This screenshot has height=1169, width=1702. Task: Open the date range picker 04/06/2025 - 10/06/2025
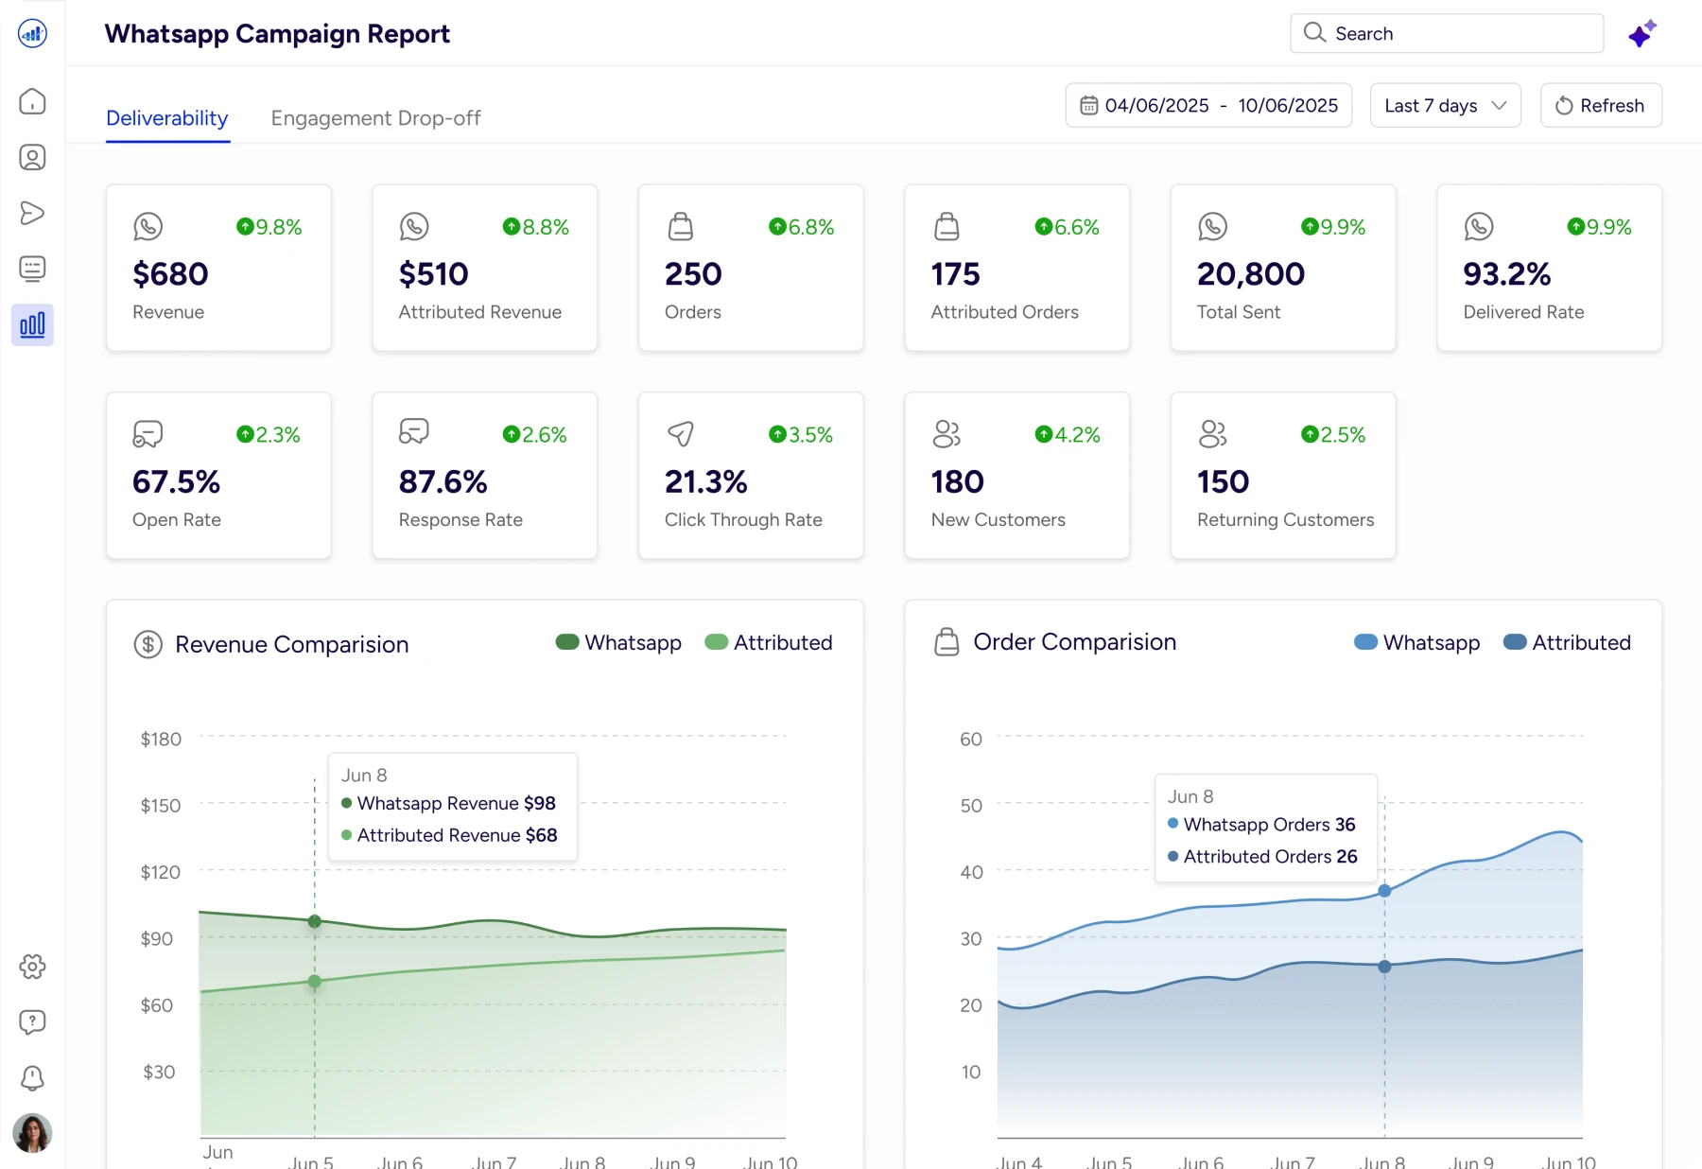(1208, 106)
